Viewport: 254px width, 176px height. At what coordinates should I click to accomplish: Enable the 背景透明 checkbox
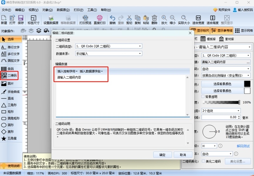(x=203, y=97)
